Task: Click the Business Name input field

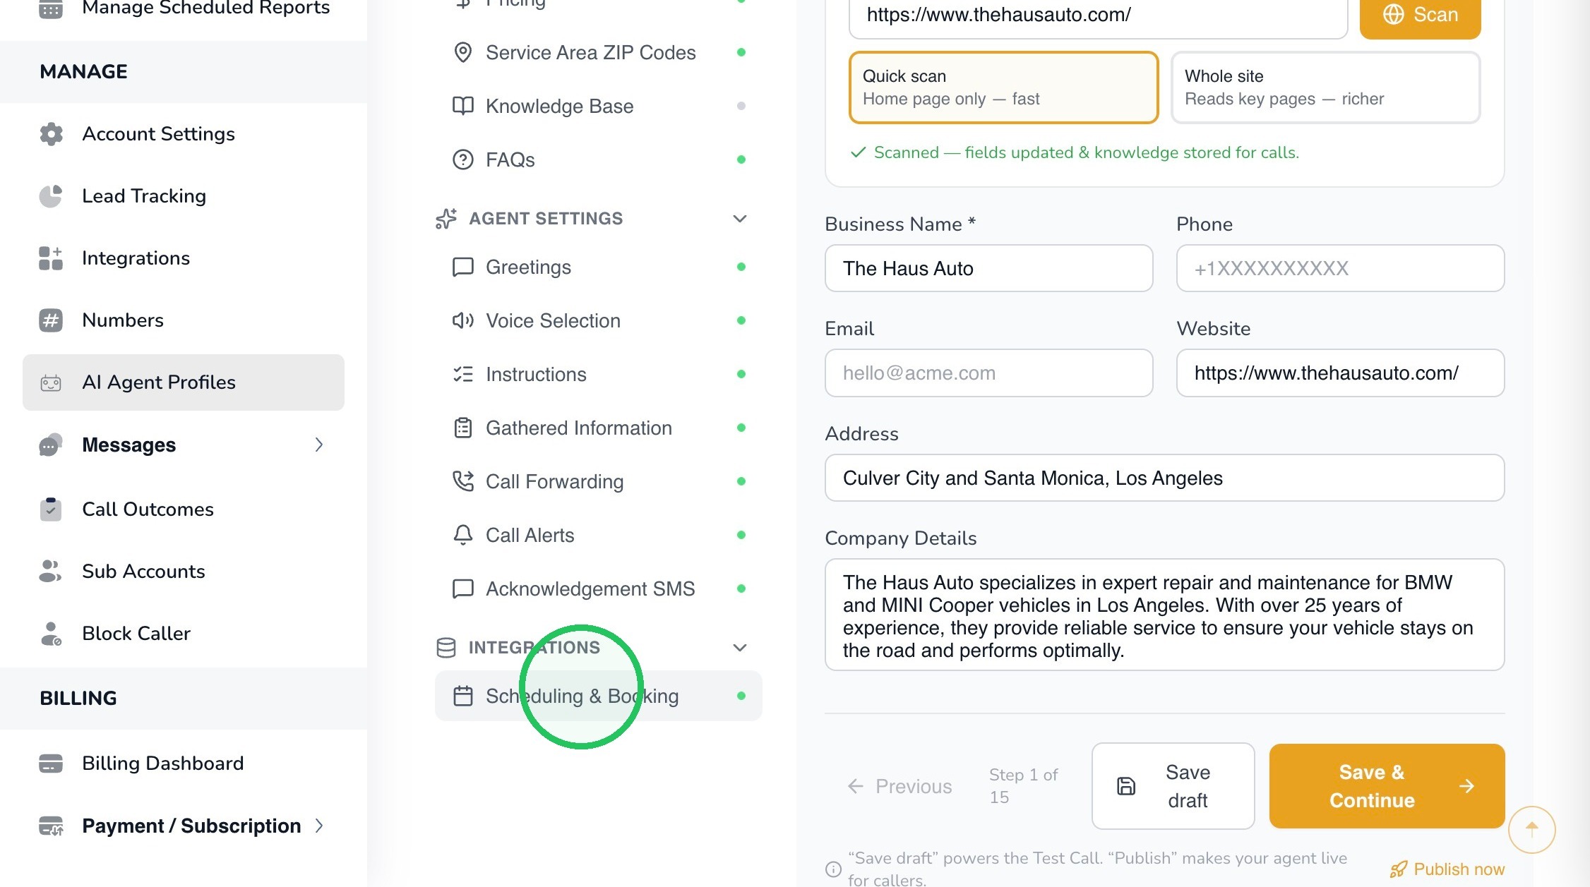Action: [988, 268]
